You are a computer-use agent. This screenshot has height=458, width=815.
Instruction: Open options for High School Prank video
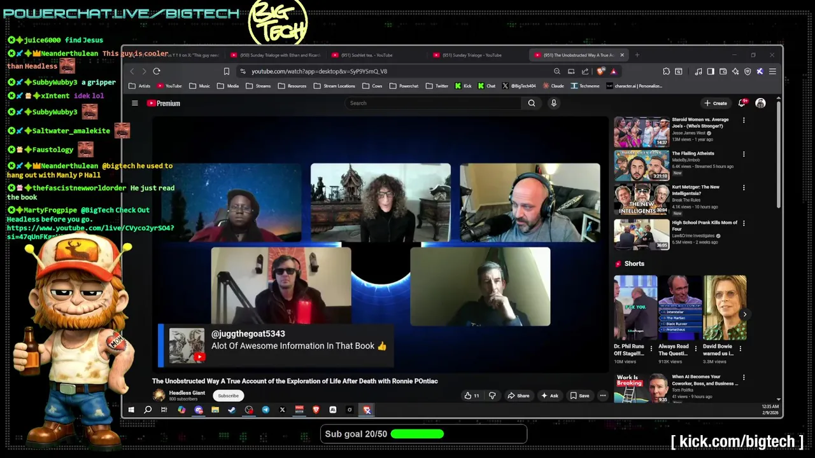pyautogui.click(x=744, y=223)
